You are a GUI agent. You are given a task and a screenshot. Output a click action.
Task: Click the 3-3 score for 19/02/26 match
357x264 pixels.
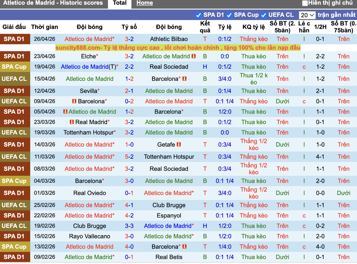tap(129, 226)
